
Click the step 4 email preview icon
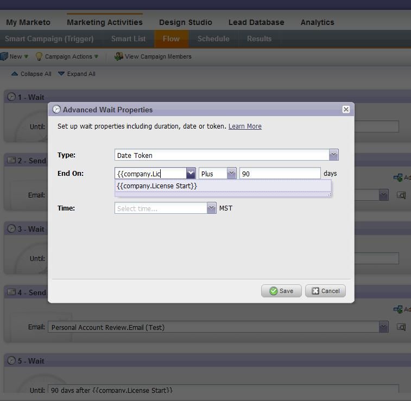[401, 327]
